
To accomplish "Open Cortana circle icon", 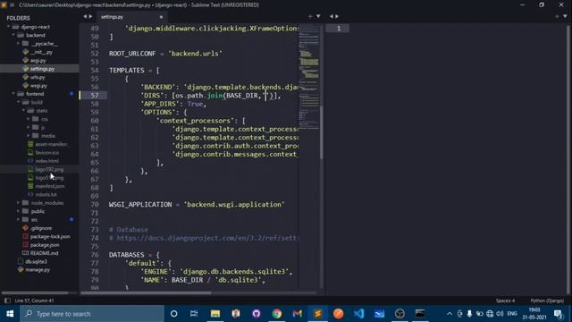I will coord(174,314).
